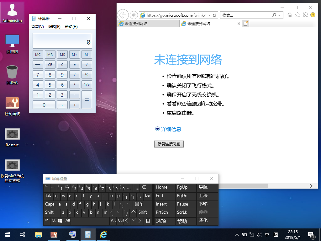Open IE favorites star icon
Screen dimensions: 321x241
point(297,15)
